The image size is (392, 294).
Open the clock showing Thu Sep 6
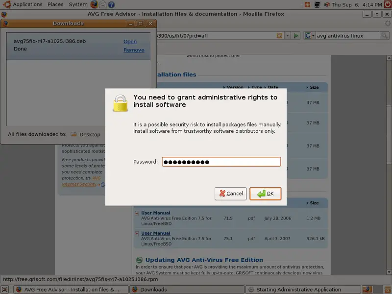[x=357, y=5]
